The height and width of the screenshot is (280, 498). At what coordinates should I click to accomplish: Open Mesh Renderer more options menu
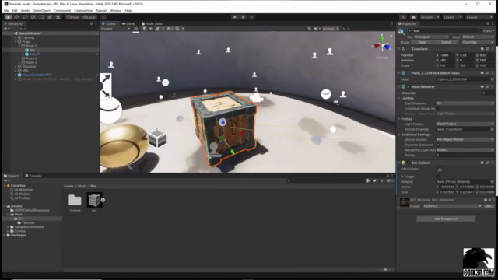[493, 86]
